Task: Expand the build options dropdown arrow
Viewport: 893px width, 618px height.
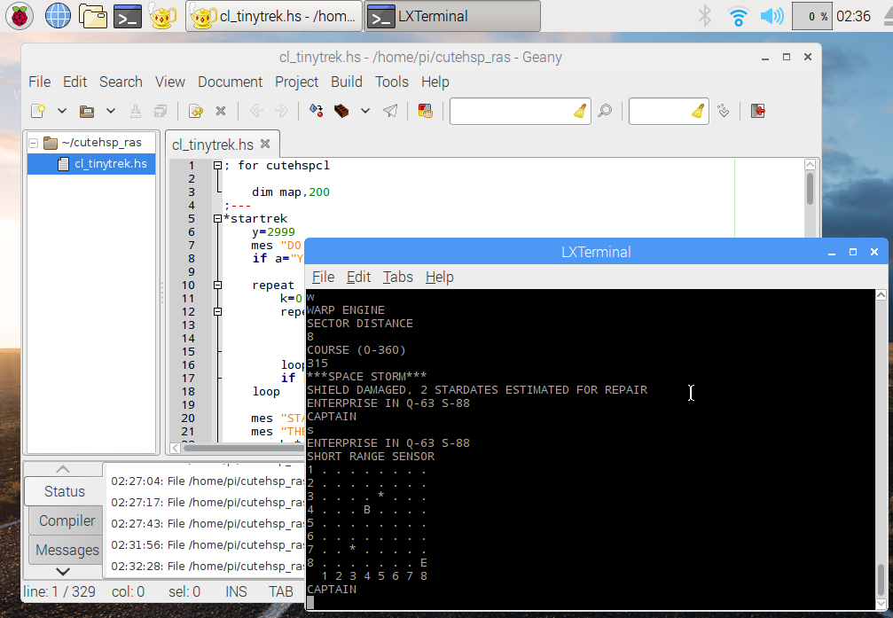Action: [365, 111]
